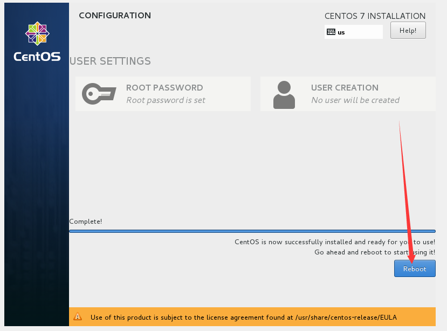
Task: Click the installation progress bar
Action: coord(252,231)
